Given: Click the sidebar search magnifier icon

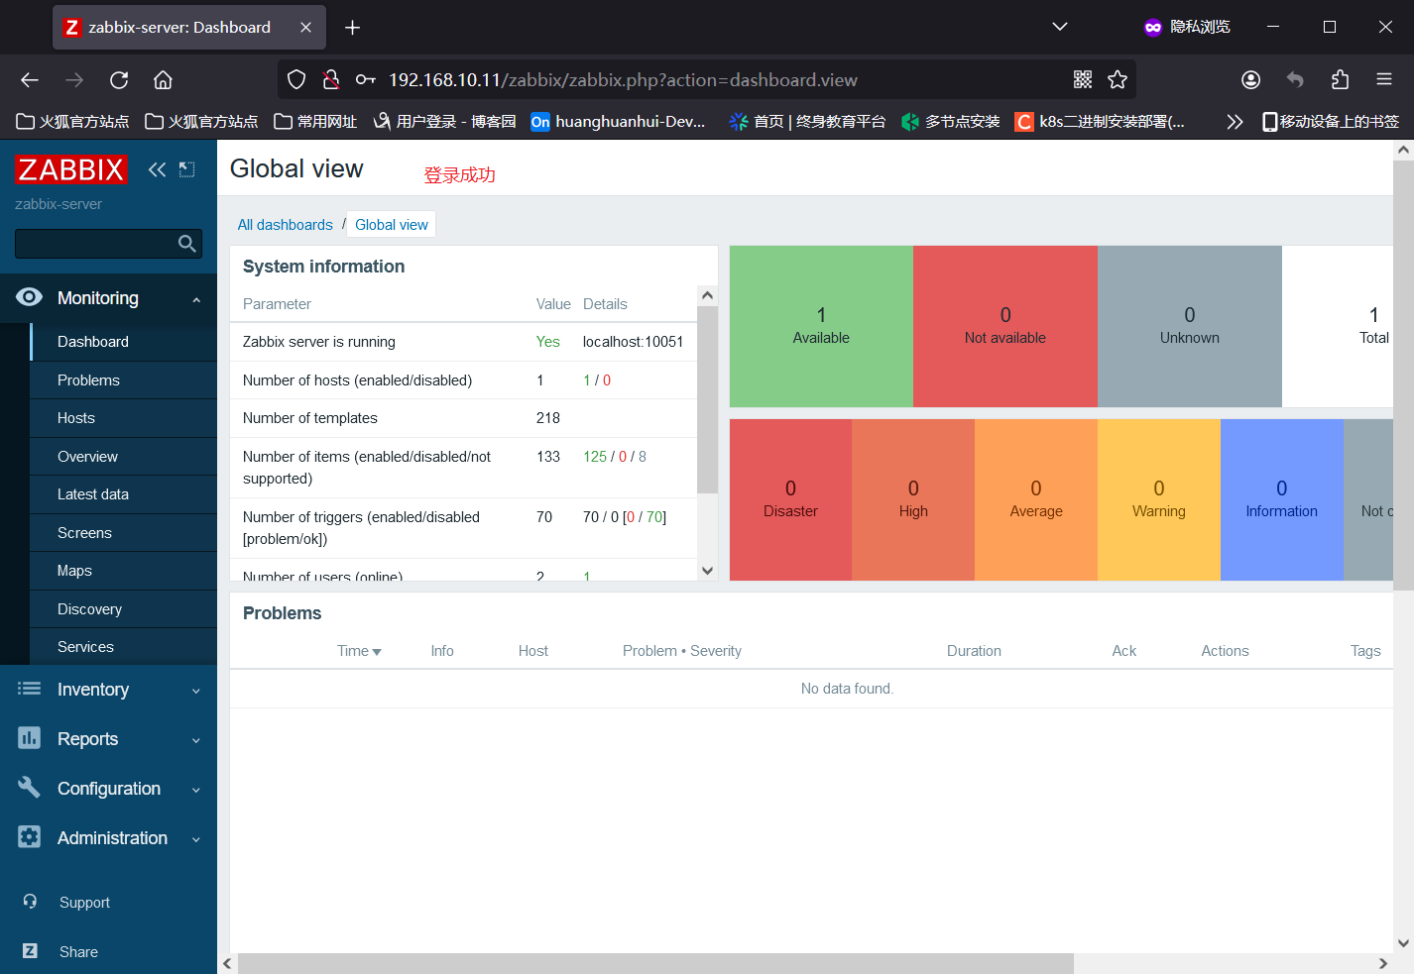Looking at the screenshot, I should [x=186, y=244].
